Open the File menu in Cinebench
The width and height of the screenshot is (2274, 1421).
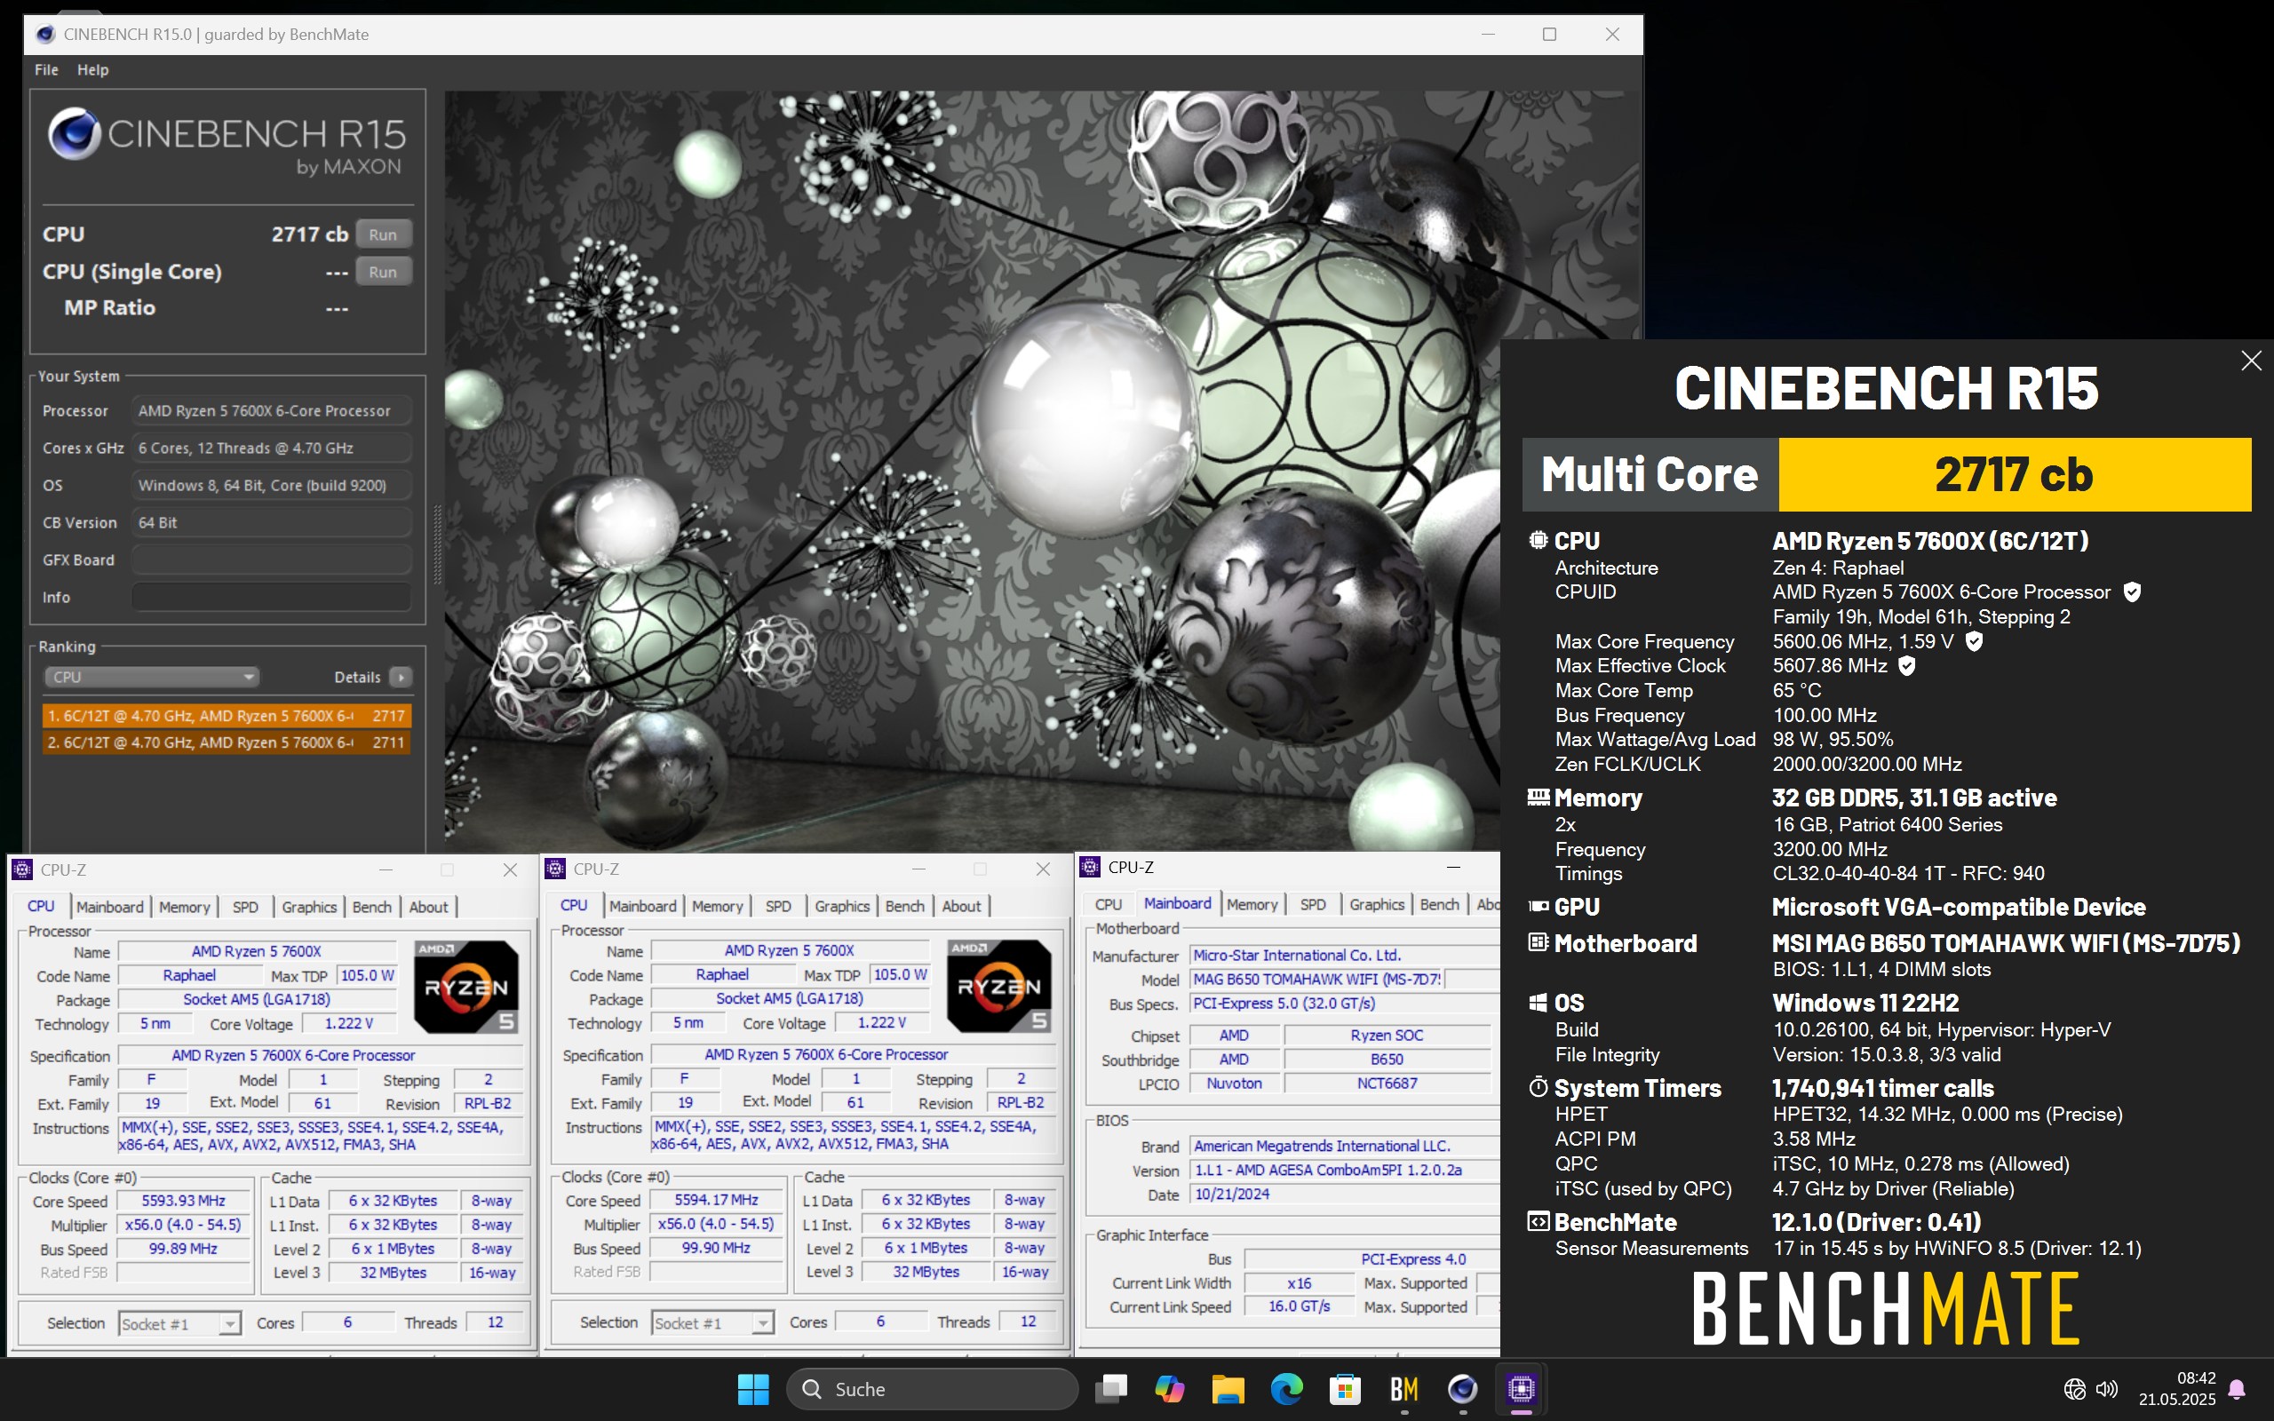(x=46, y=69)
